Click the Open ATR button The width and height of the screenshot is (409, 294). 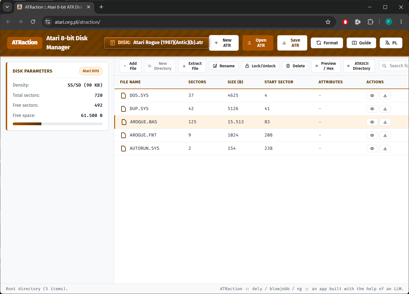point(258,43)
